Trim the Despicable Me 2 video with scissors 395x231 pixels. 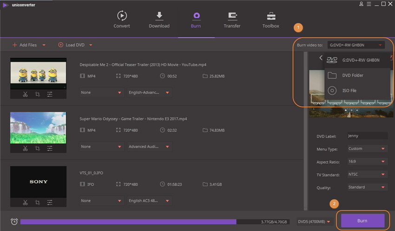[x=25, y=94]
